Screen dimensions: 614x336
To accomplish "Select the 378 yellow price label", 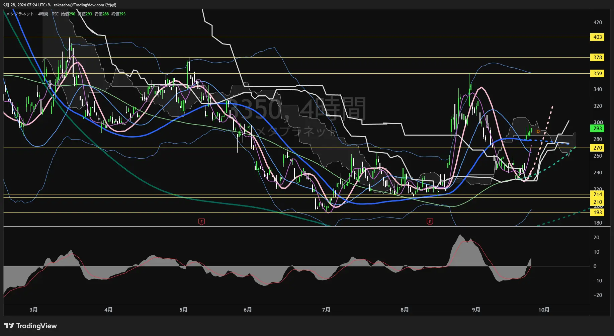I will tap(598, 58).
